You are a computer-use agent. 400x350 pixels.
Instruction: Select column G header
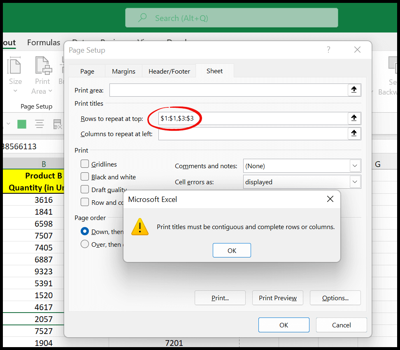click(377, 164)
